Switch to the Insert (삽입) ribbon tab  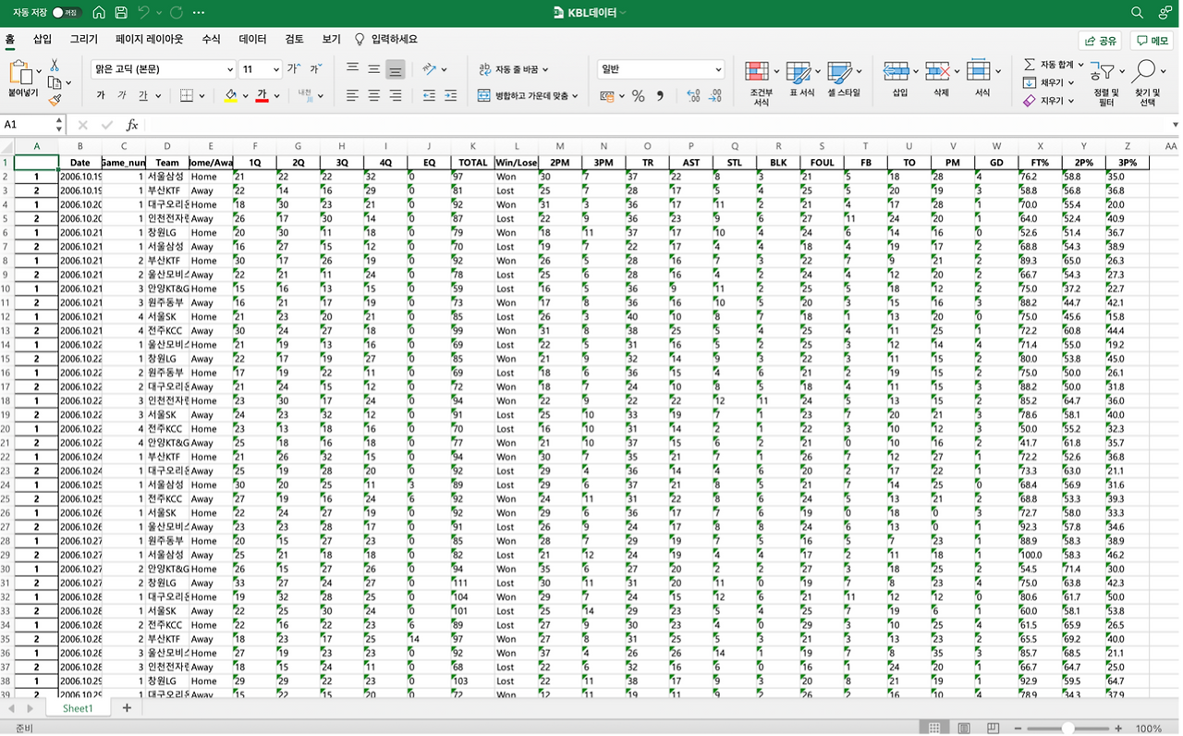point(43,40)
